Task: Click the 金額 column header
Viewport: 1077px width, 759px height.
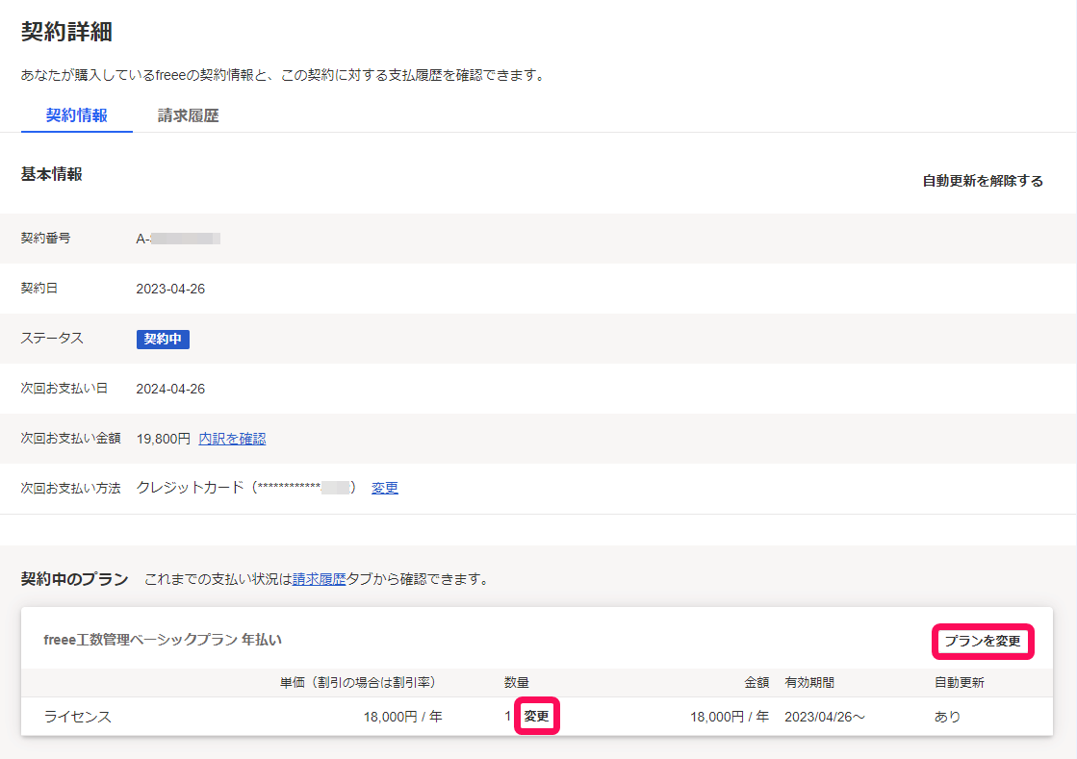Action: pyautogui.click(x=756, y=683)
